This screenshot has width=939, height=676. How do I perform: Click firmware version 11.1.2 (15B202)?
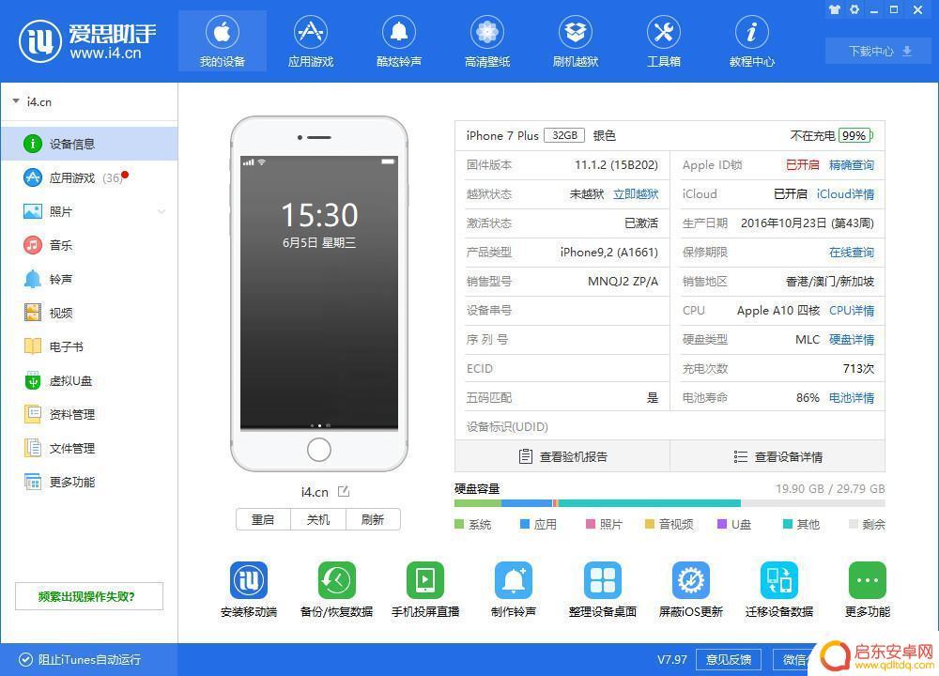(616, 165)
